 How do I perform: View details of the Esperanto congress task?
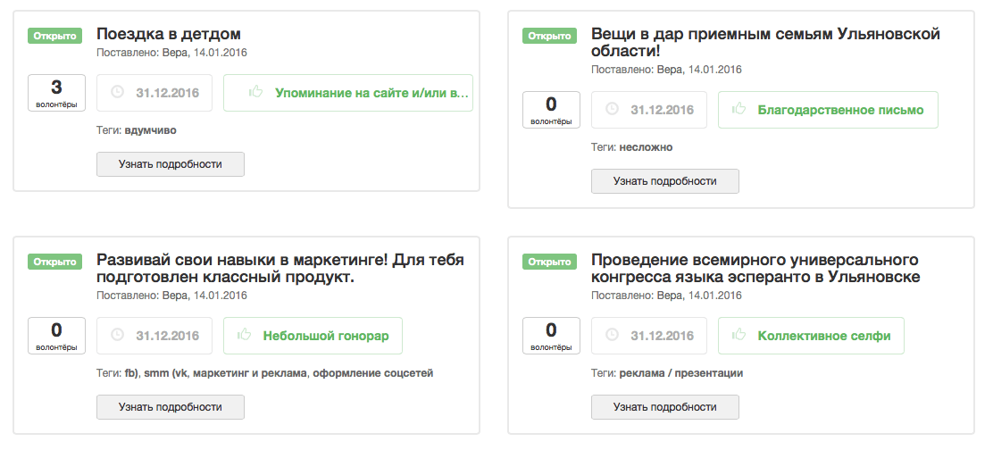point(664,407)
